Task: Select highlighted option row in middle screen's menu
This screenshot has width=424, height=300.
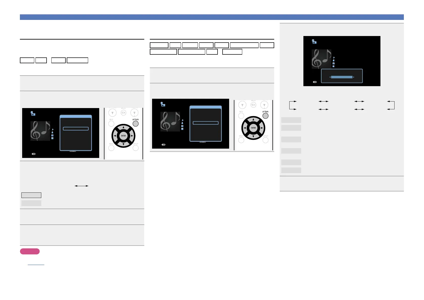Action: point(205,123)
